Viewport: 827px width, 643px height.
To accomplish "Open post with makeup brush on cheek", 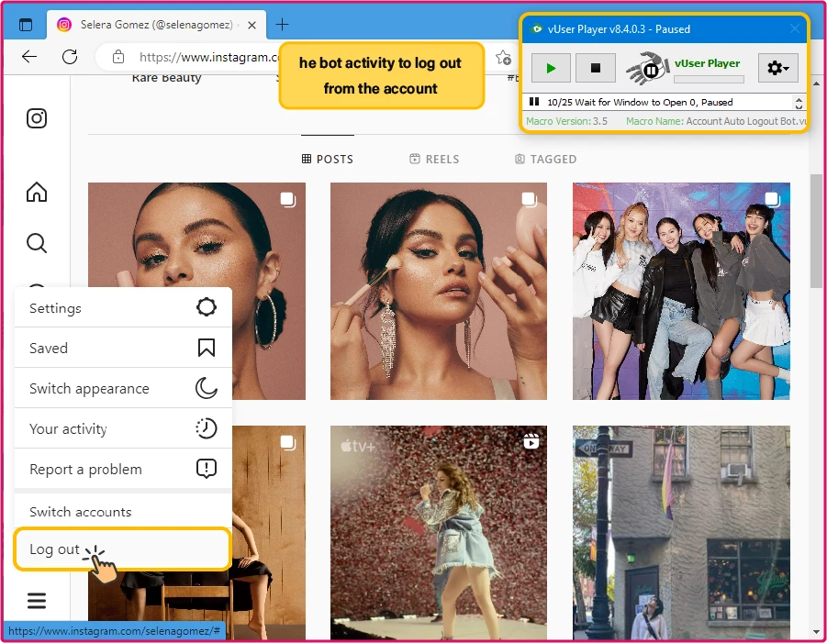I will 439,291.
